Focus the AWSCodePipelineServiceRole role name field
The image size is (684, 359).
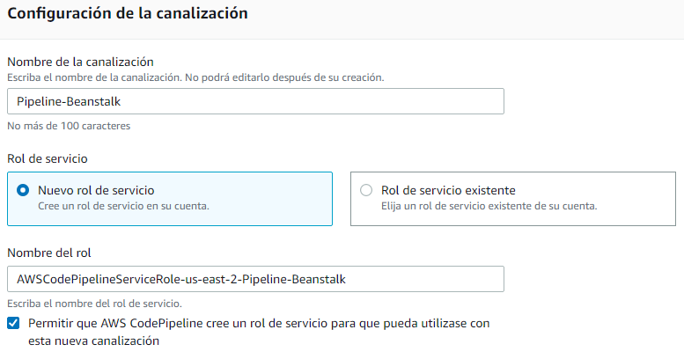point(255,279)
